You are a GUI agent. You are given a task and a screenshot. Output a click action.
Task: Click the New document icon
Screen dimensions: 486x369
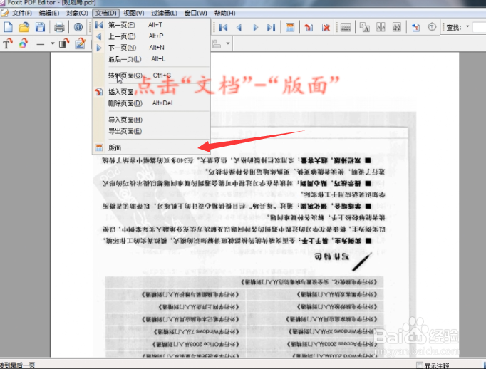[9, 27]
